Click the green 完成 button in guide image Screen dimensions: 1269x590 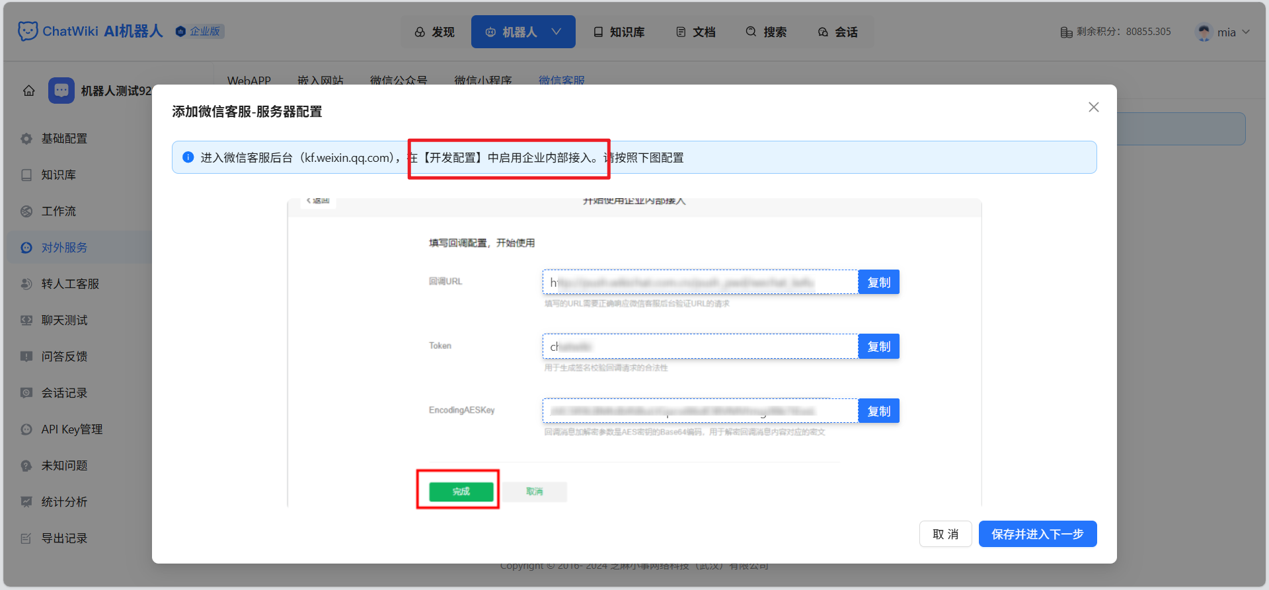coord(461,492)
